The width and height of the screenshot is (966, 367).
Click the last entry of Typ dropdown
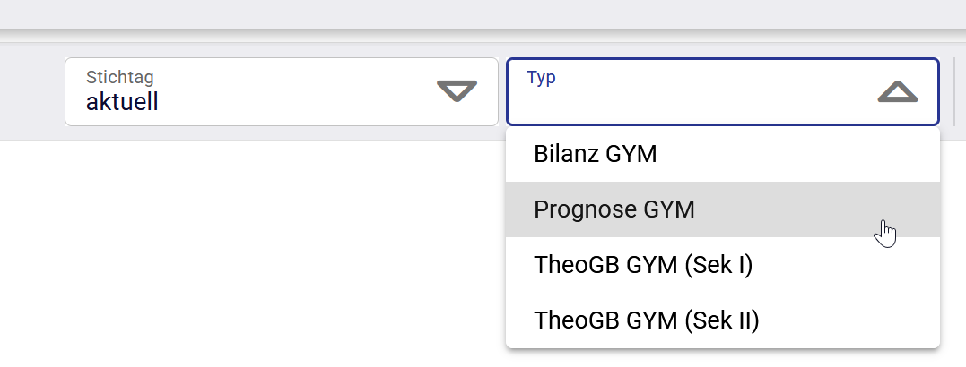click(x=722, y=320)
